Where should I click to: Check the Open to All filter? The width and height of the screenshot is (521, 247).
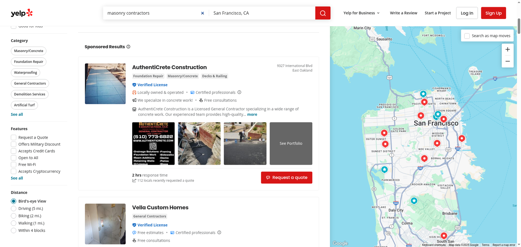coord(14,158)
